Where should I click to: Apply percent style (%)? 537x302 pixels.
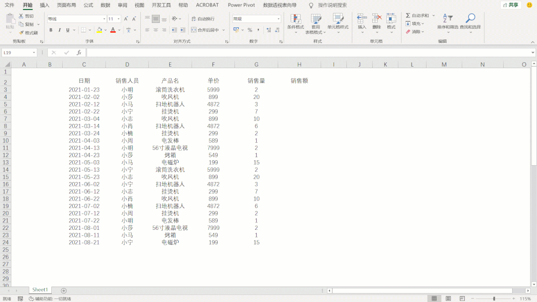[x=250, y=30]
